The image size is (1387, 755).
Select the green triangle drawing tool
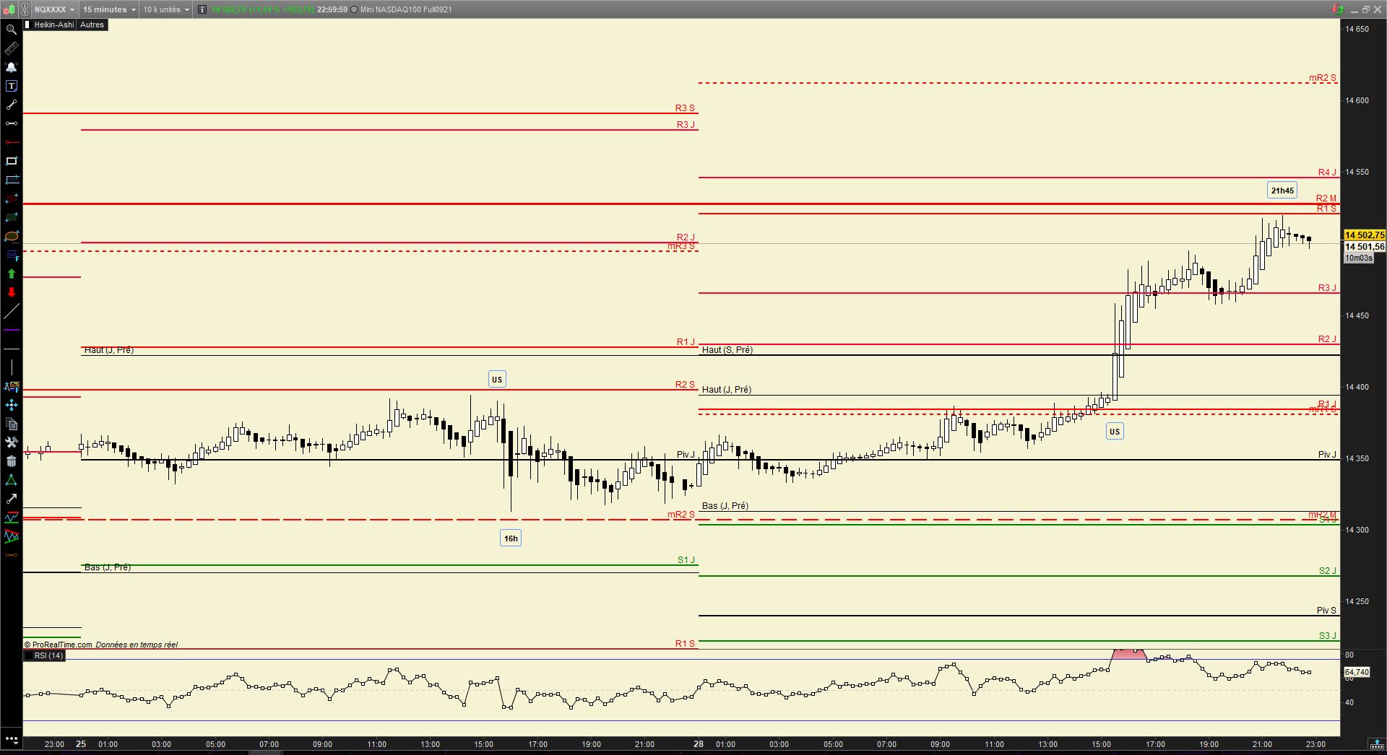tap(12, 480)
